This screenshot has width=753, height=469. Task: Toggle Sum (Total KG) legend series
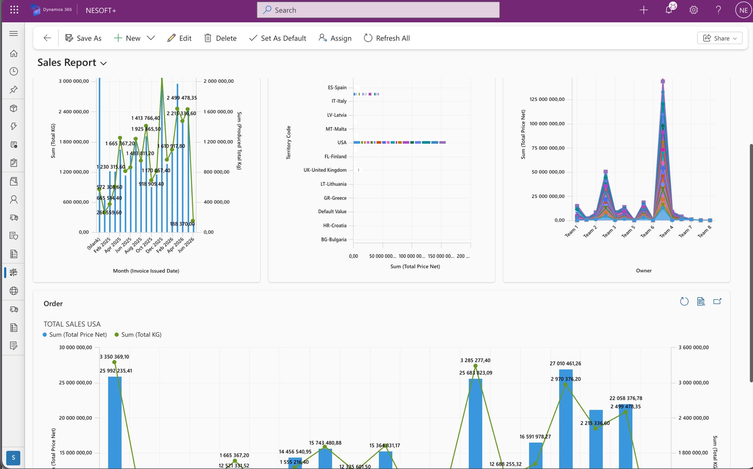coord(138,334)
